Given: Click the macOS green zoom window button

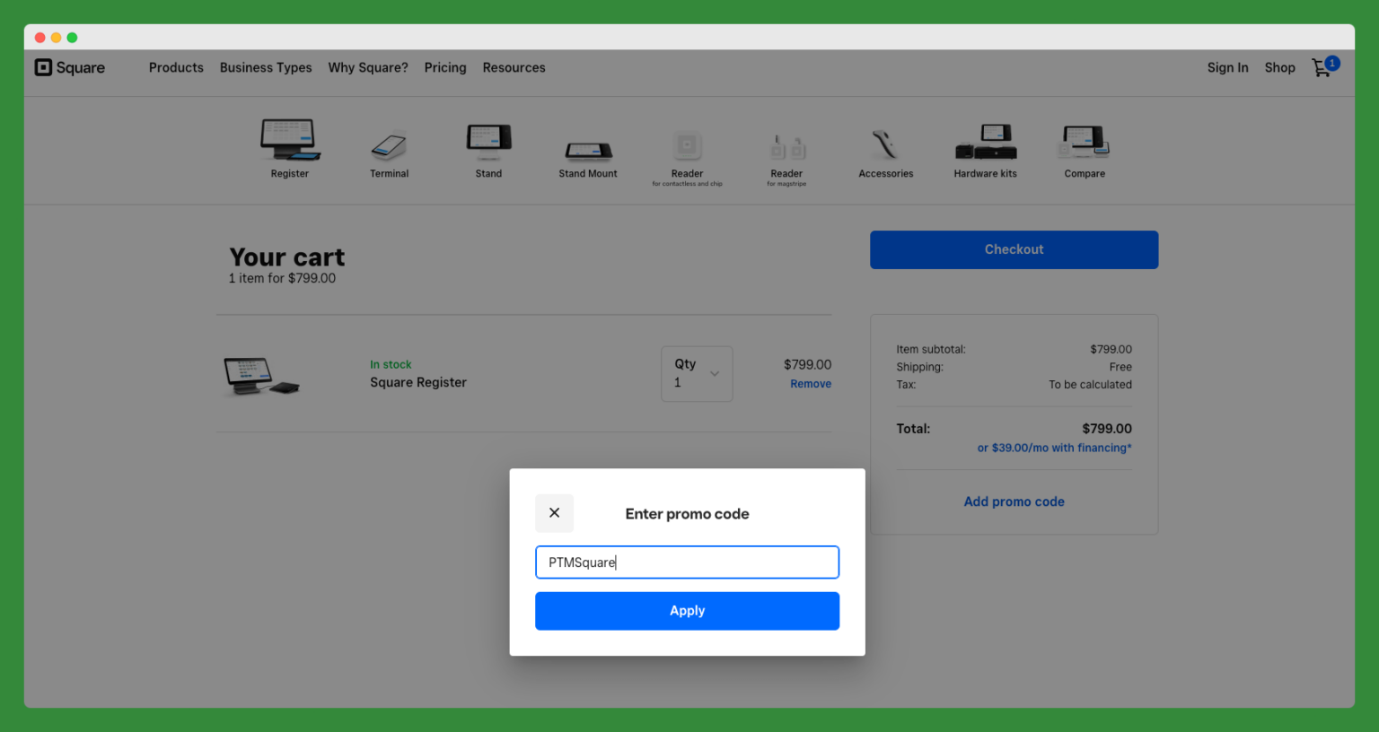Looking at the screenshot, I should pyautogui.click(x=72, y=38).
